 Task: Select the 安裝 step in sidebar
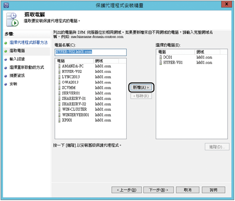[14, 84]
